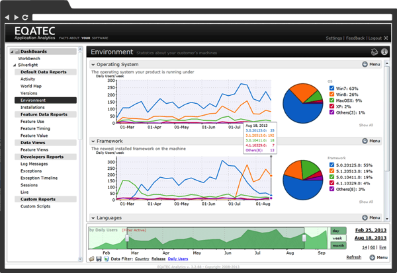The height and width of the screenshot is (273, 397).
Task: Open Sessions report
Action: (x=29, y=185)
